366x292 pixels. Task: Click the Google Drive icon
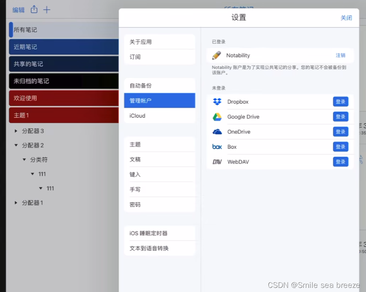tap(217, 116)
